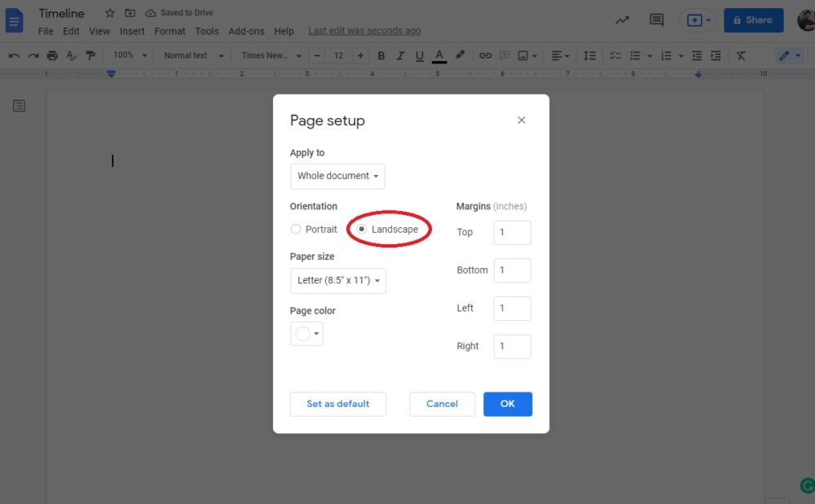
Task: Open the document outline panel icon
Action: (x=19, y=105)
